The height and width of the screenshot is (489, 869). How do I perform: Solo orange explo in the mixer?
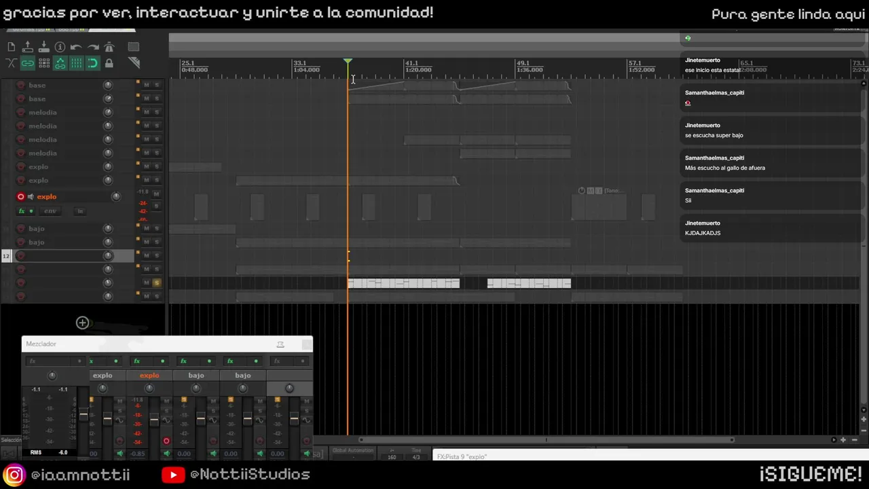tap(166, 410)
